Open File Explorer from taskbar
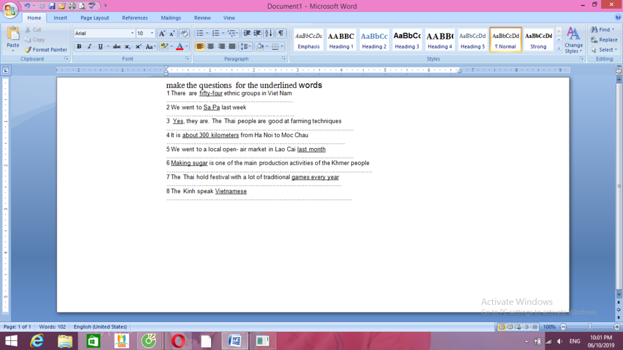The width and height of the screenshot is (623, 350). pyautogui.click(x=65, y=341)
